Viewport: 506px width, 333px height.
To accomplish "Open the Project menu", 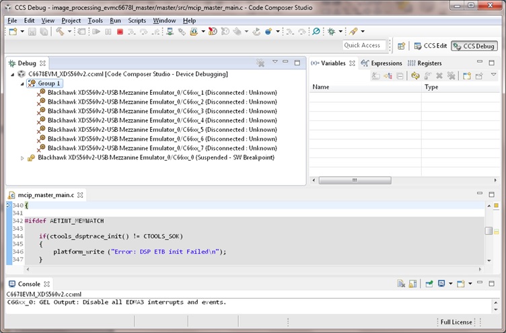I will [x=71, y=20].
